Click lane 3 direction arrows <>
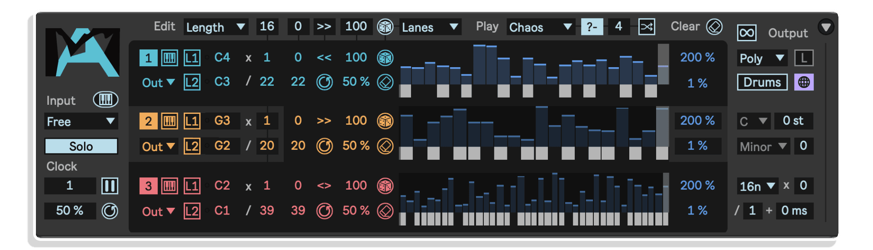 (x=324, y=186)
